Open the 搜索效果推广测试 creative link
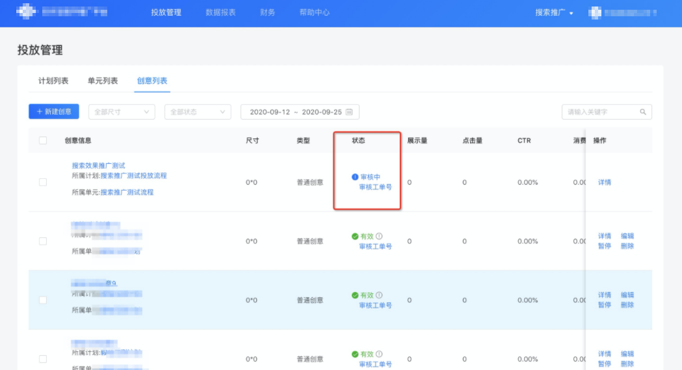 click(x=98, y=166)
